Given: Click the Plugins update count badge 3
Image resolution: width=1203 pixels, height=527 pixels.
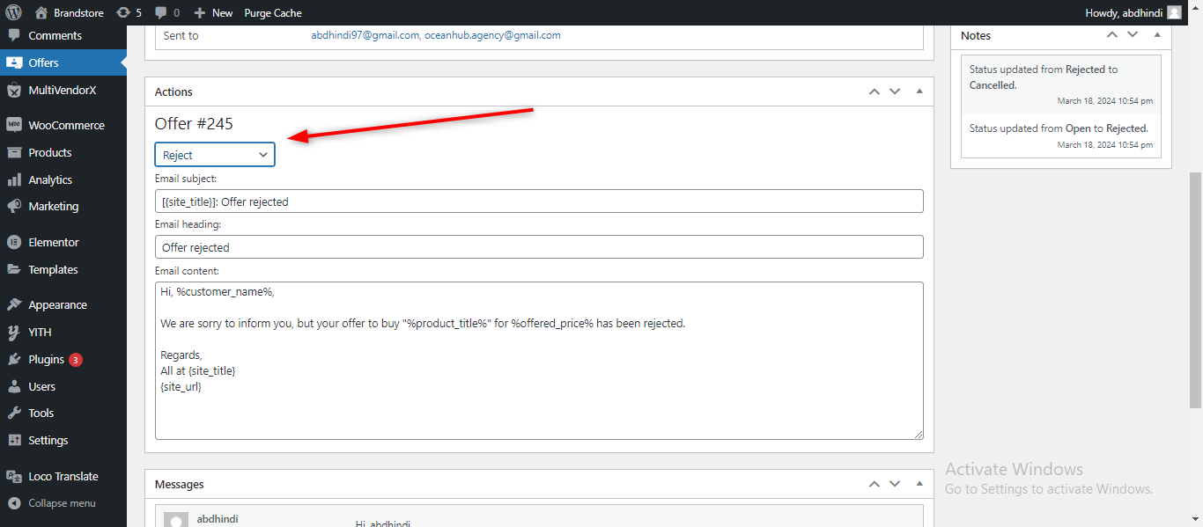Looking at the screenshot, I should coord(76,360).
